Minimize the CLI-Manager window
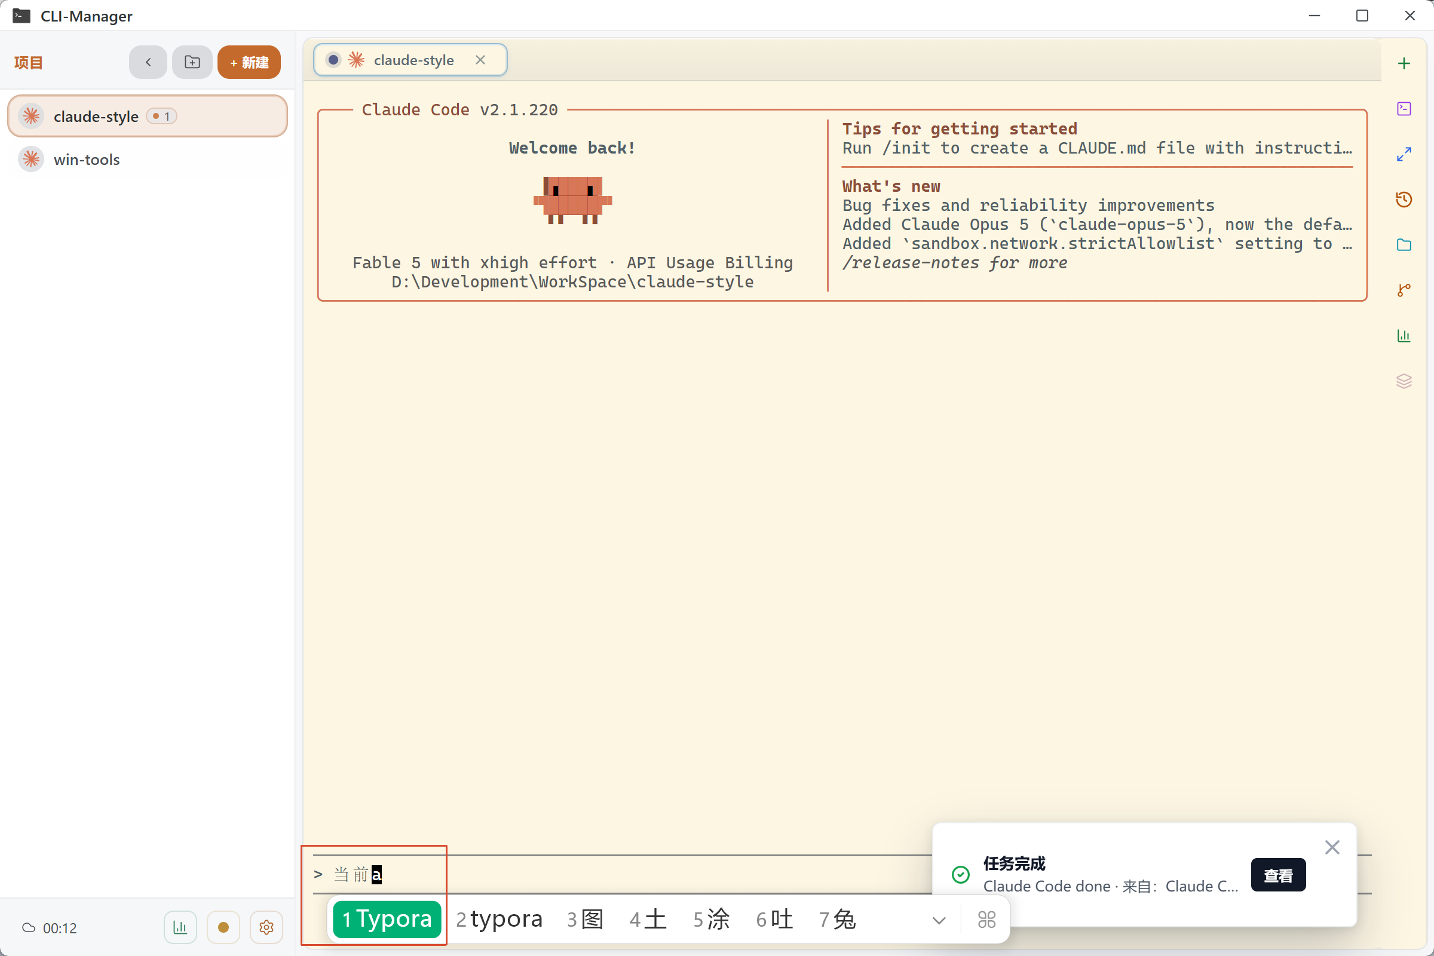Viewport: 1434px width, 956px height. click(x=1314, y=16)
